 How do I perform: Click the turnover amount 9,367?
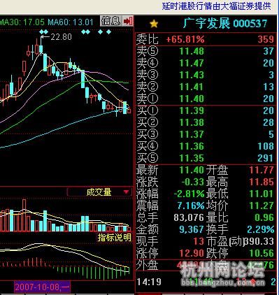pyautogui.click(x=192, y=229)
